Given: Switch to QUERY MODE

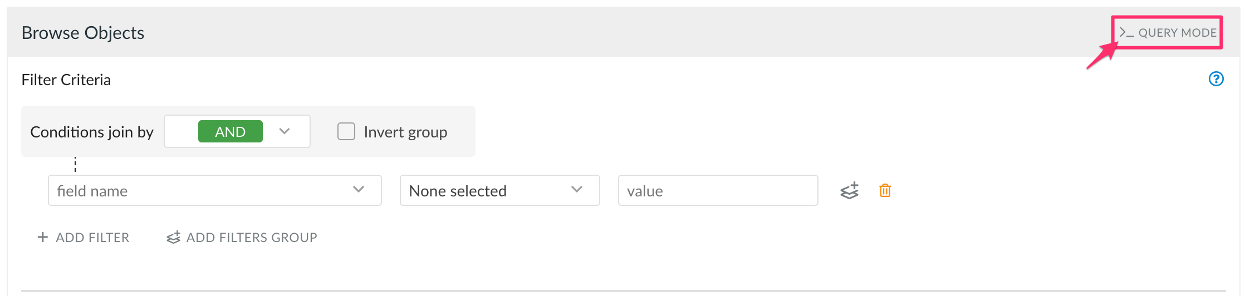Looking at the screenshot, I should click(x=1168, y=33).
